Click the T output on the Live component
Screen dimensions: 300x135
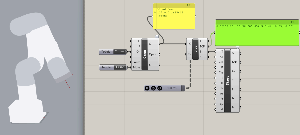(200, 51)
